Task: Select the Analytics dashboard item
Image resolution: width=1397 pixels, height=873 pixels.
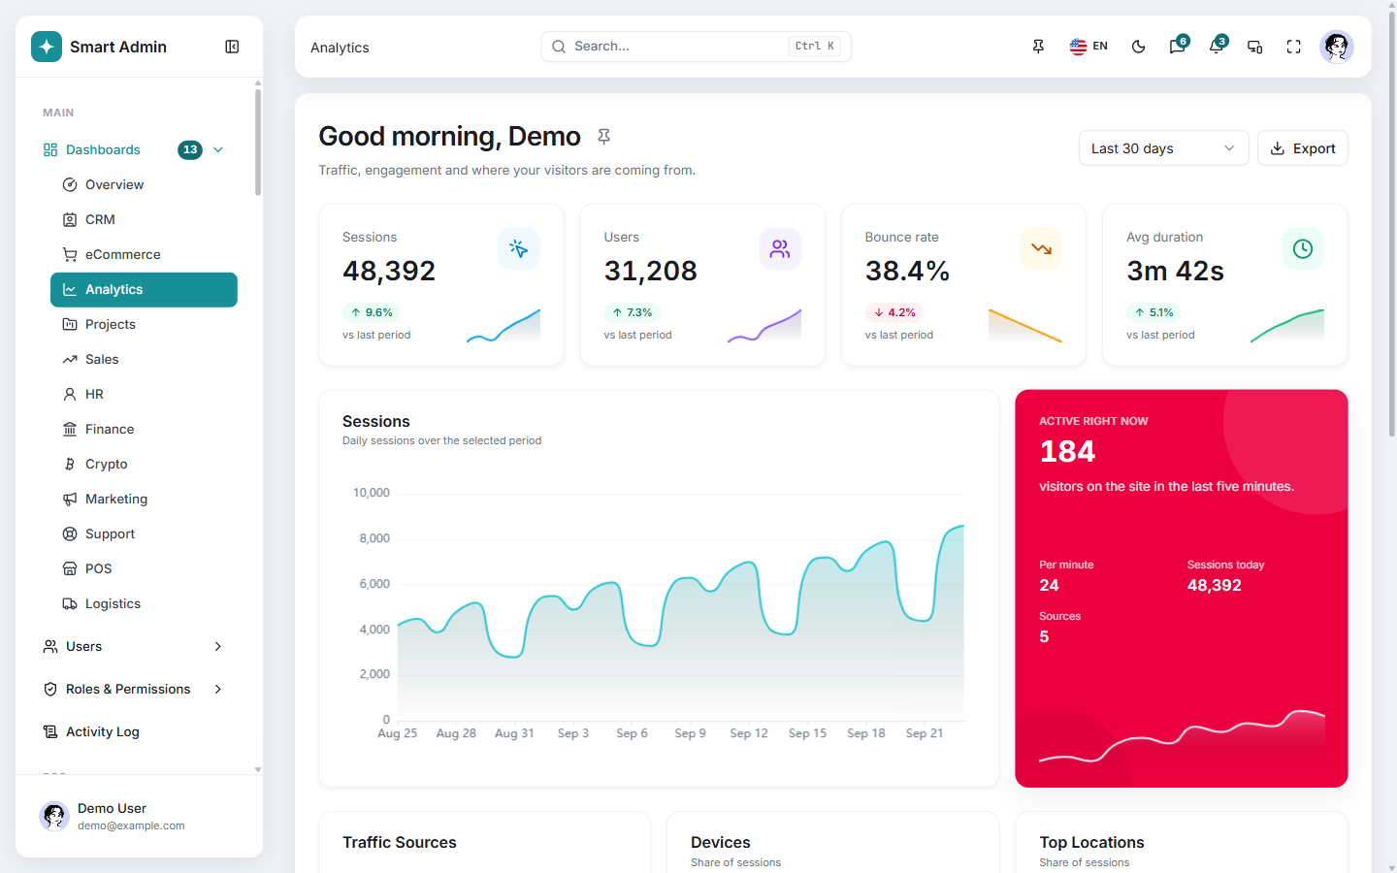Action: (144, 289)
